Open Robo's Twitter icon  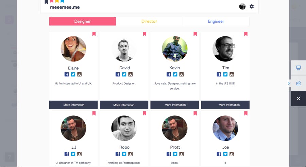(124, 154)
